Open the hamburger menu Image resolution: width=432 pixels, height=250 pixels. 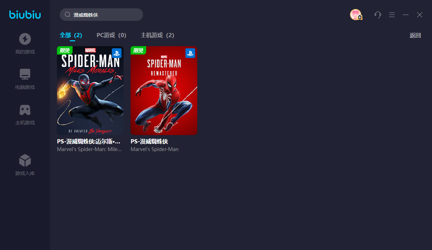pyautogui.click(x=392, y=15)
